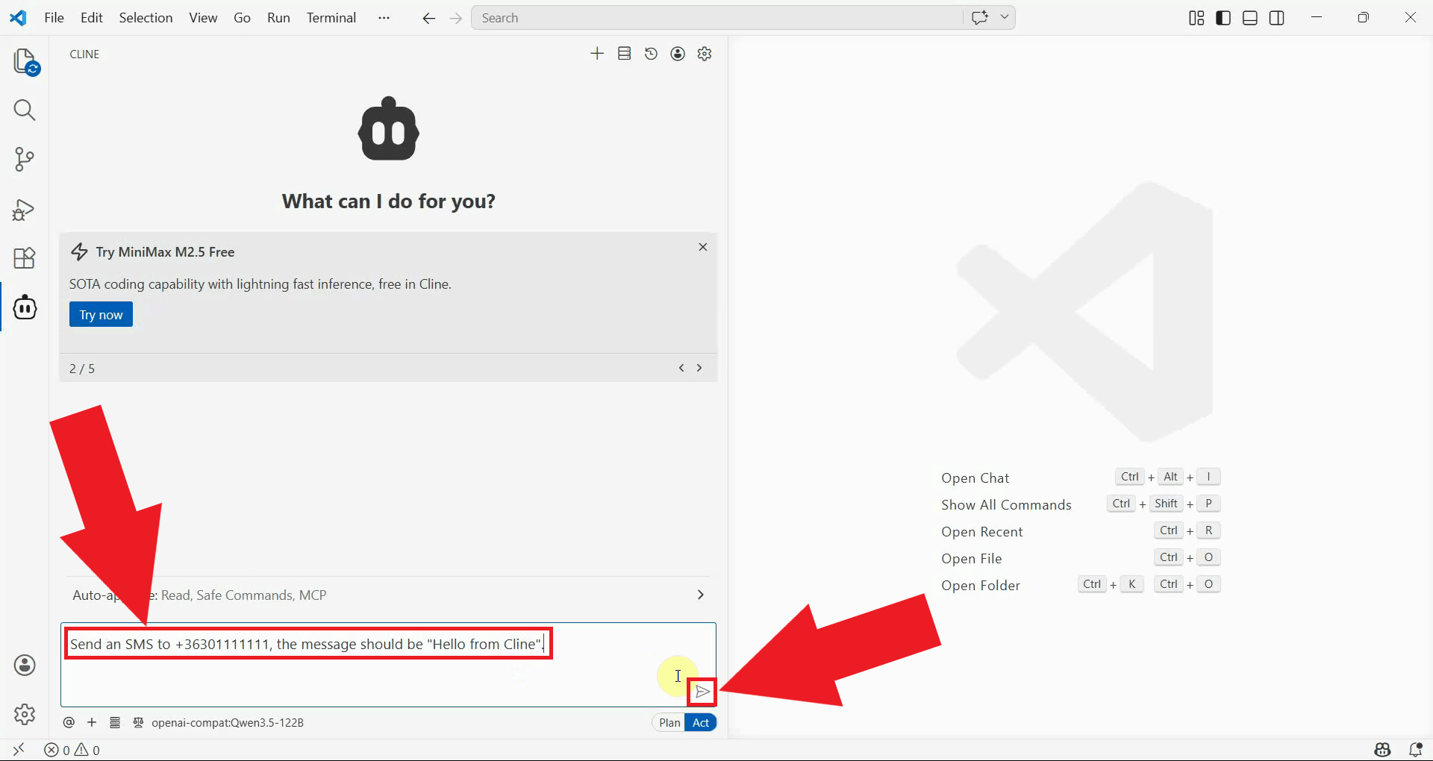This screenshot has height=761, width=1433.
Task: Click the VS Code logo in the title bar
Action: [18, 18]
